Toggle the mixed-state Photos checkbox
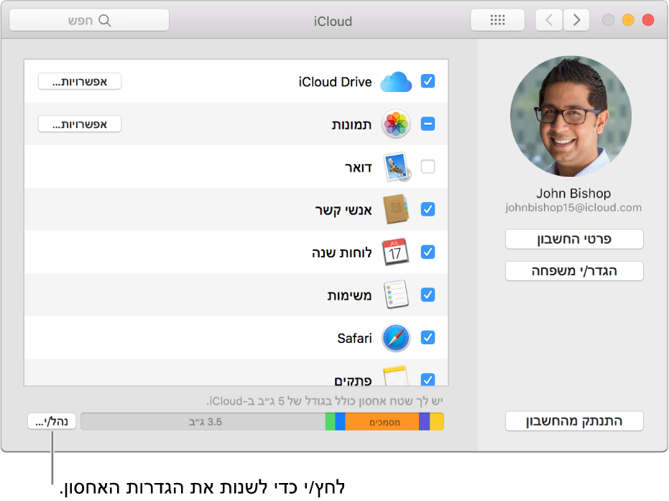669x501 pixels. click(x=428, y=124)
